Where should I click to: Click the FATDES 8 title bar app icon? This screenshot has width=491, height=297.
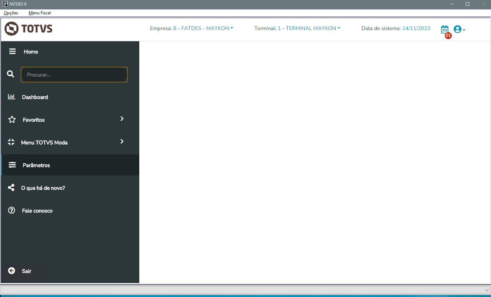pyautogui.click(x=5, y=4)
